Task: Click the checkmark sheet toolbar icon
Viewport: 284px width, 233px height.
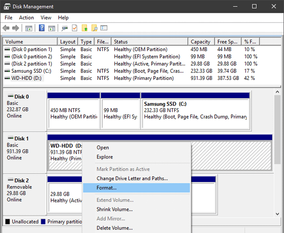Action: pyautogui.click(x=74, y=28)
